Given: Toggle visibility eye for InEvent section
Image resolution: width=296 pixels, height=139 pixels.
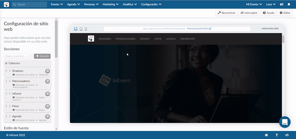Looking at the screenshot, I should coord(14,98).
